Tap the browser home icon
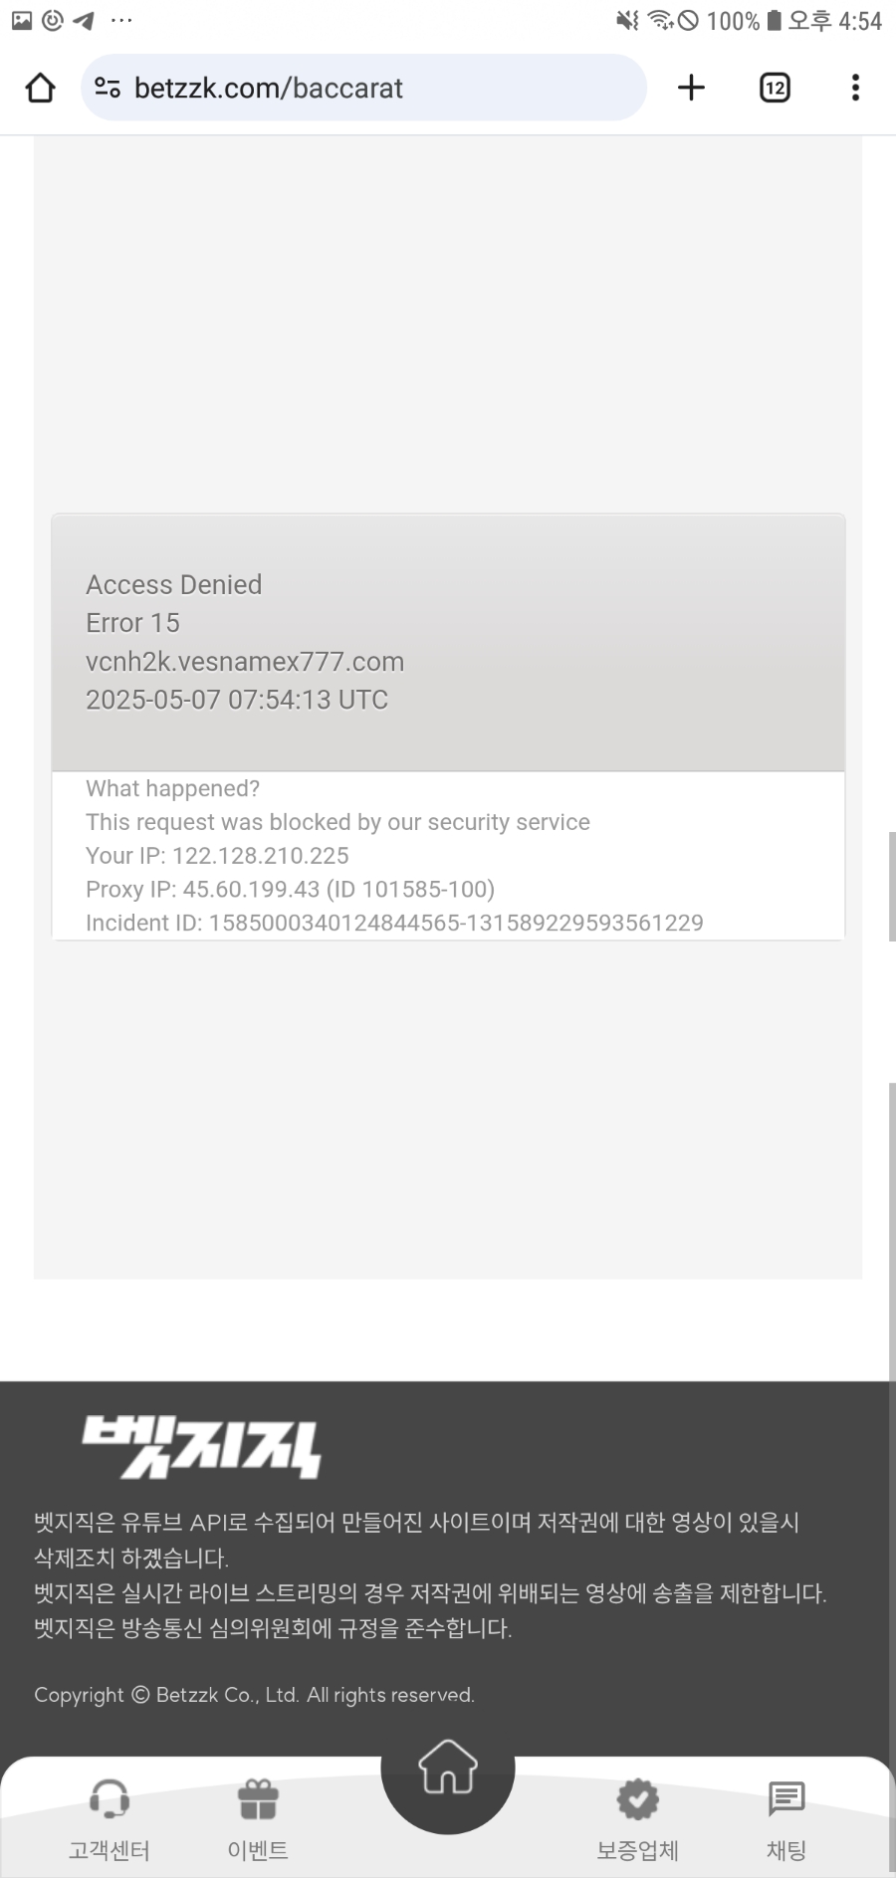 tap(40, 88)
